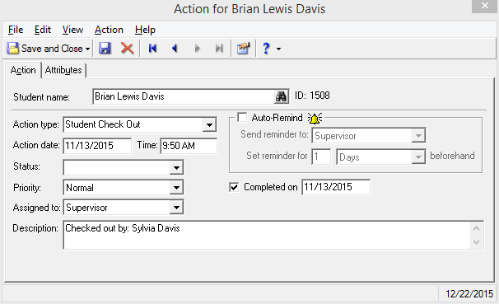Open the Days reminder unit dropdown
The width and height of the screenshot is (499, 304).
(x=418, y=157)
